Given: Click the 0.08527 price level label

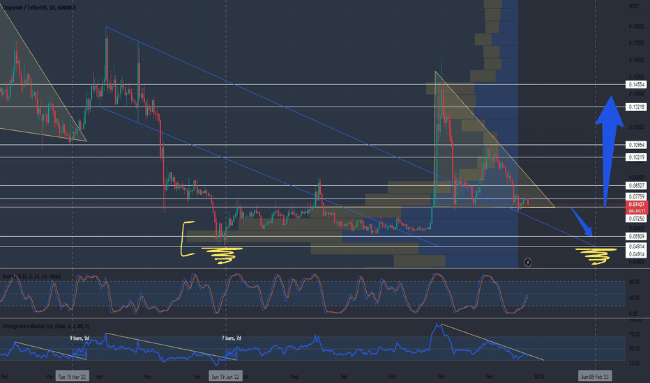Looking at the screenshot, I should coord(636,185).
